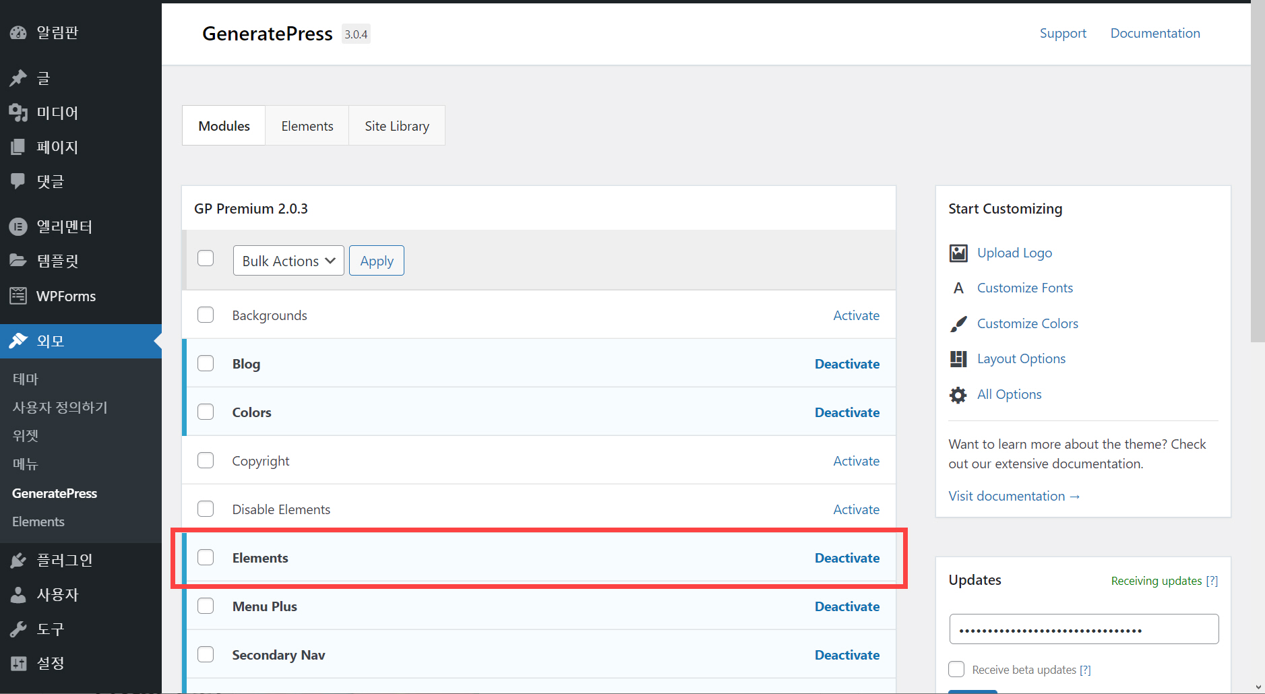Open the Bulk Actions dropdown

click(x=288, y=261)
